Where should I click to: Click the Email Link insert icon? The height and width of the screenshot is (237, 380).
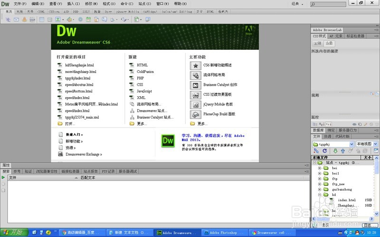pos(16,19)
